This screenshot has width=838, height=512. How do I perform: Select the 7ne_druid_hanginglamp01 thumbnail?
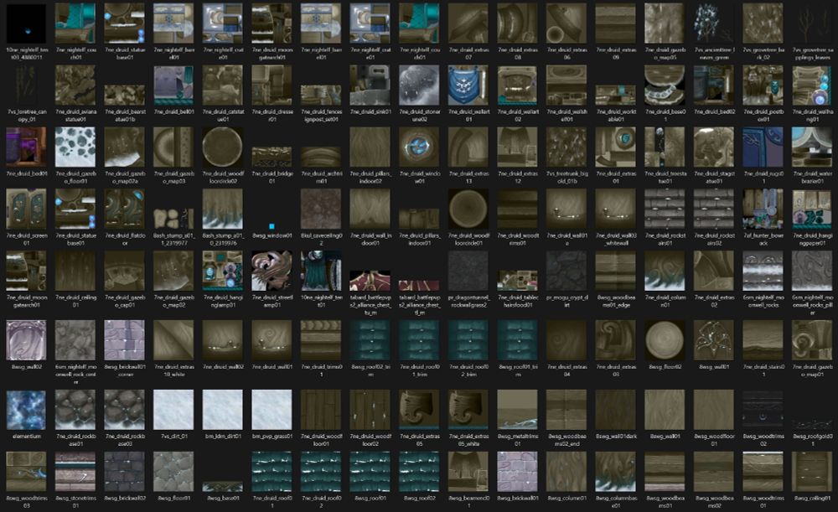[x=223, y=272]
